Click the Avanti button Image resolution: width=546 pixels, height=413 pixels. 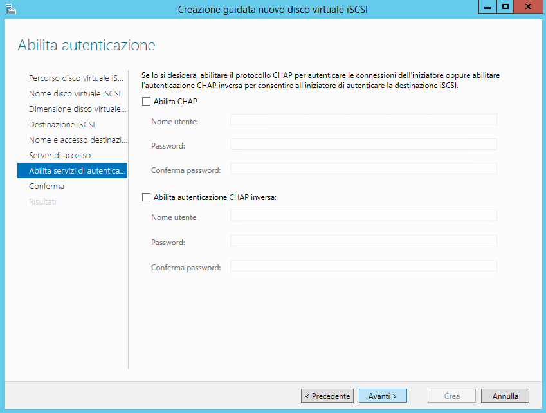coord(383,396)
